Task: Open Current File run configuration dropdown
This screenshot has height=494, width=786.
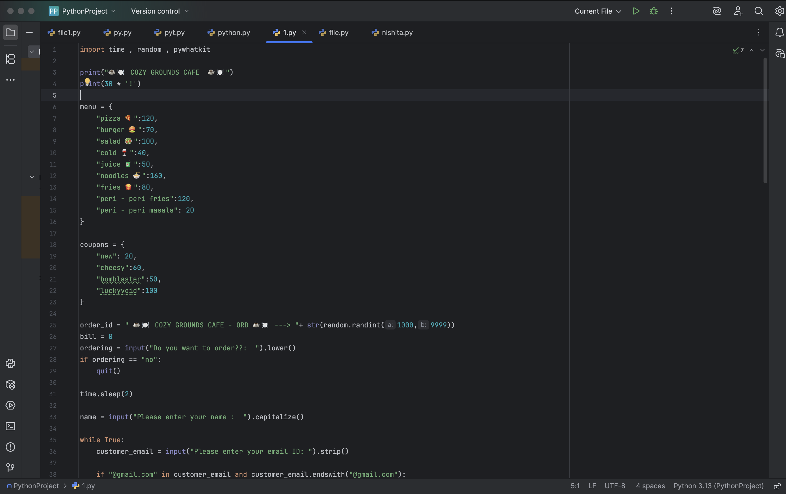Action: click(598, 11)
